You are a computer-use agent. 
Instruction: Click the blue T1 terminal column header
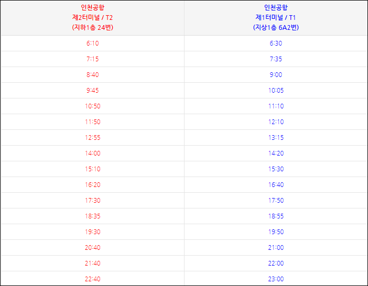tap(276, 18)
